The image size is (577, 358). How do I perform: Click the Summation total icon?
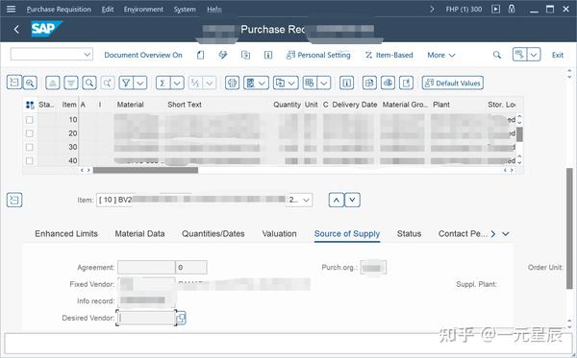[163, 83]
